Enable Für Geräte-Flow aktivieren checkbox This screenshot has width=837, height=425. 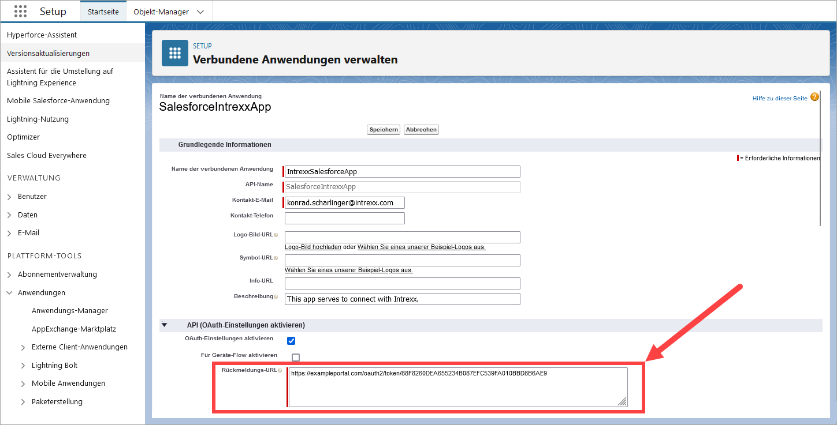tap(296, 358)
